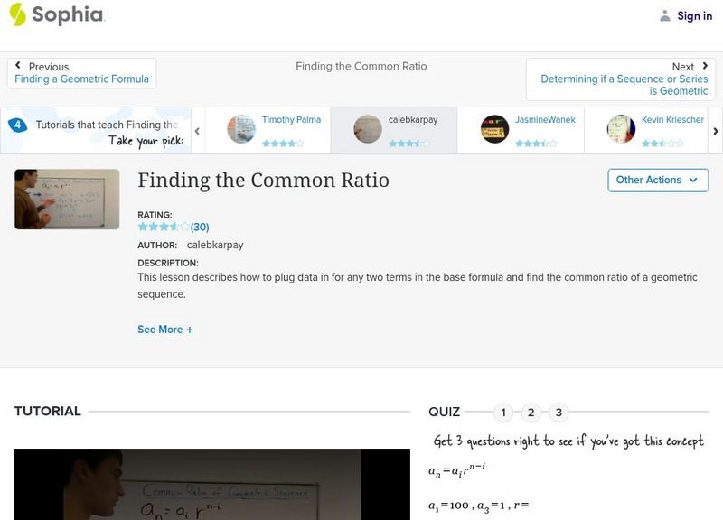The width and height of the screenshot is (723, 520).
Task: Click the Sign in user icon
Action: tap(665, 15)
